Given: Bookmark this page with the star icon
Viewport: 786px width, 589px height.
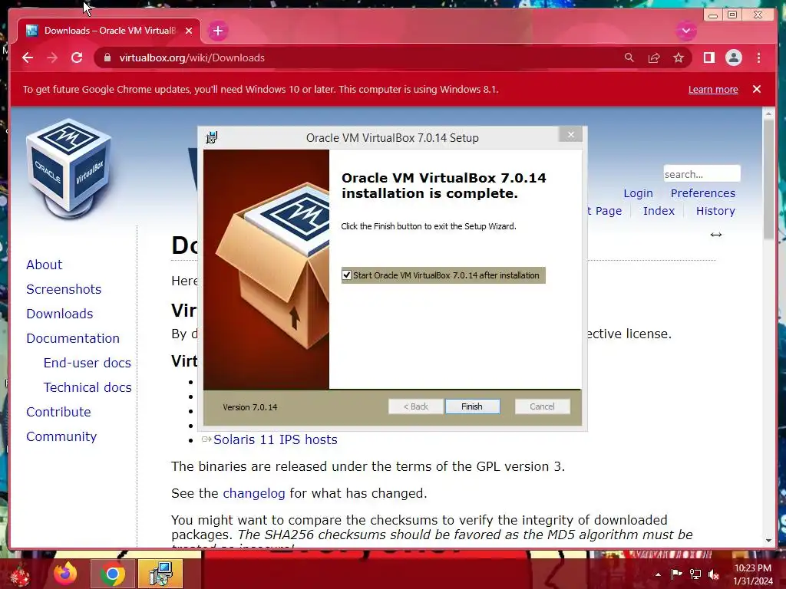Looking at the screenshot, I should coord(679,58).
